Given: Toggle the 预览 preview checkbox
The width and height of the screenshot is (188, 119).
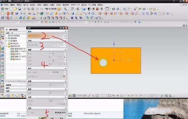Looking at the screenshot, I should coord(29,112).
